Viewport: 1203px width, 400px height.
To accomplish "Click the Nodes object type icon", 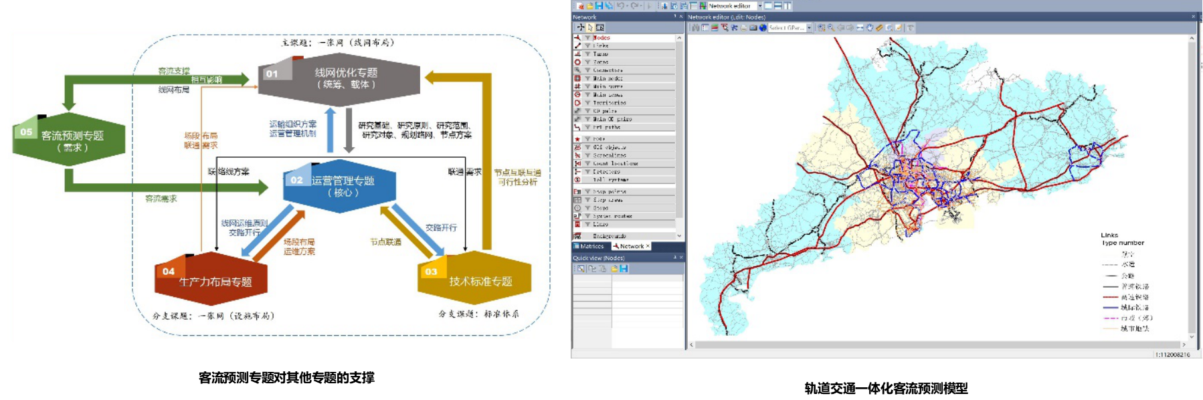I will (577, 38).
